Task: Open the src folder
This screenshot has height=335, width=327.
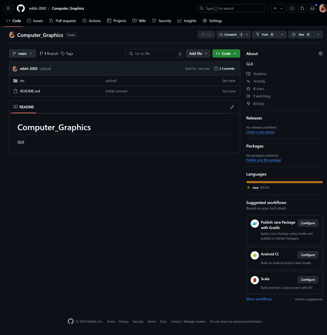Action: tap(22, 80)
